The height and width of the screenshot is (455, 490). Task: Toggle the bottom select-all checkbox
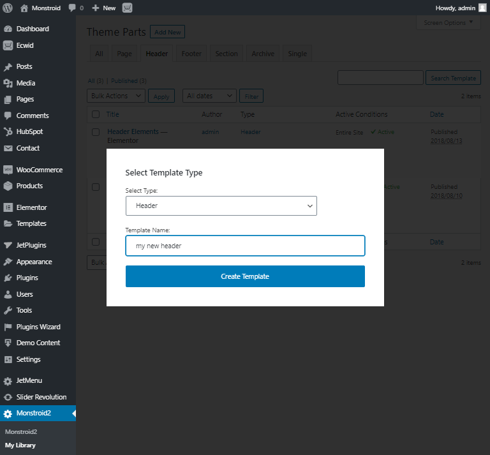pyautogui.click(x=96, y=242)
